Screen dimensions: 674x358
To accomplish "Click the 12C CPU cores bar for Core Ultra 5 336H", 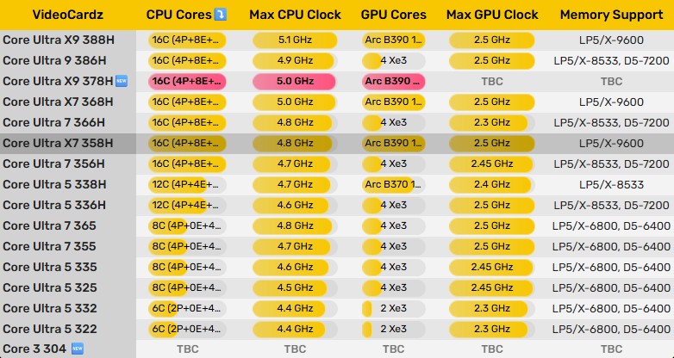I will pos(186,205).
